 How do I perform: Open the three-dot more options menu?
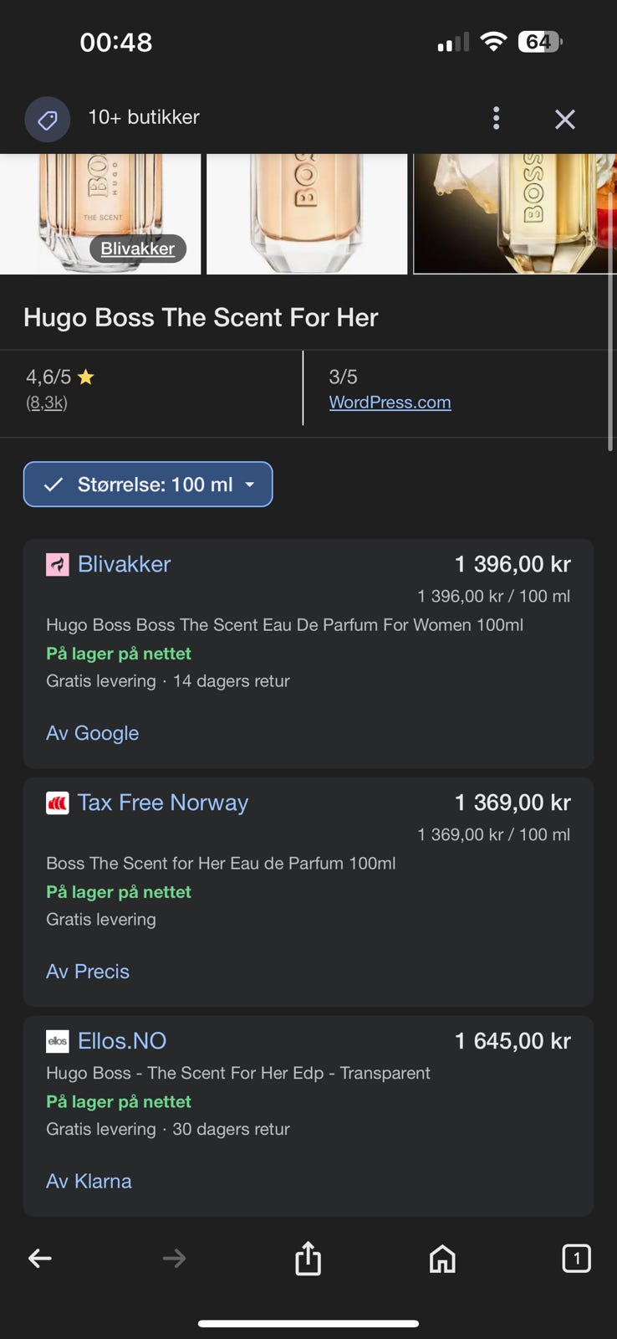(496, 118)
